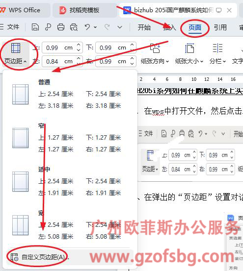The height and width of the screenshot is (271, 243).
Task: Click the 上 top margin input field
Action: pyautogui.click(x=59, y=48)
